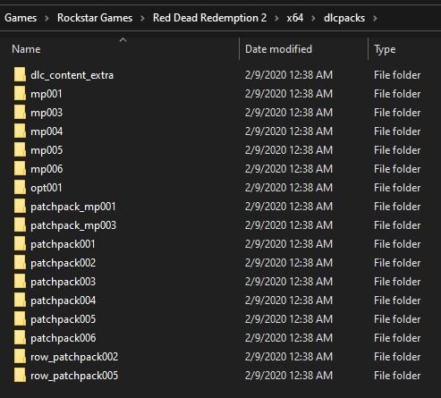Go to Red Dead Redemption 2 breadcrumb
The height and width of the screenshot is (398, 441).
pyautogui.click(x=209, y=18)
